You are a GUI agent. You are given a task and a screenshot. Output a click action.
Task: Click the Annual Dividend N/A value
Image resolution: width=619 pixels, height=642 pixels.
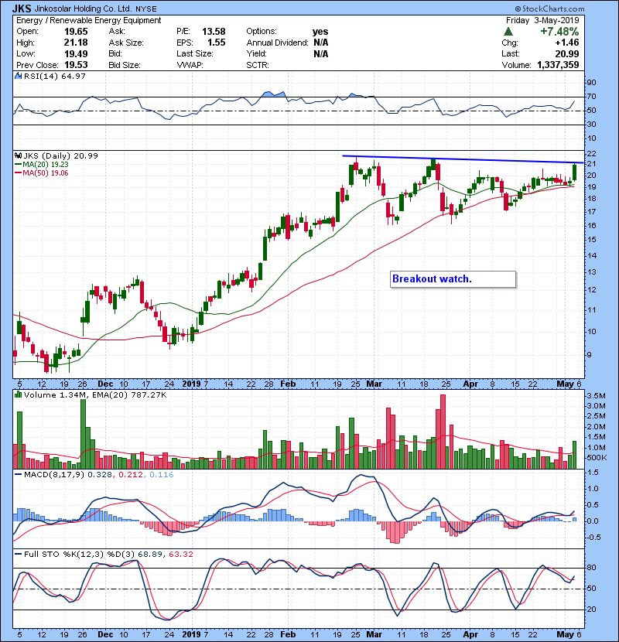click(x=320, y=43)
